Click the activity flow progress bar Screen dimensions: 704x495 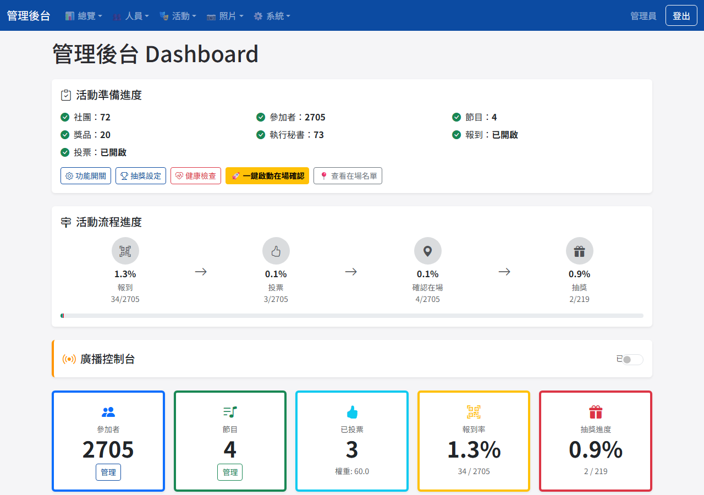coord(352,316)
